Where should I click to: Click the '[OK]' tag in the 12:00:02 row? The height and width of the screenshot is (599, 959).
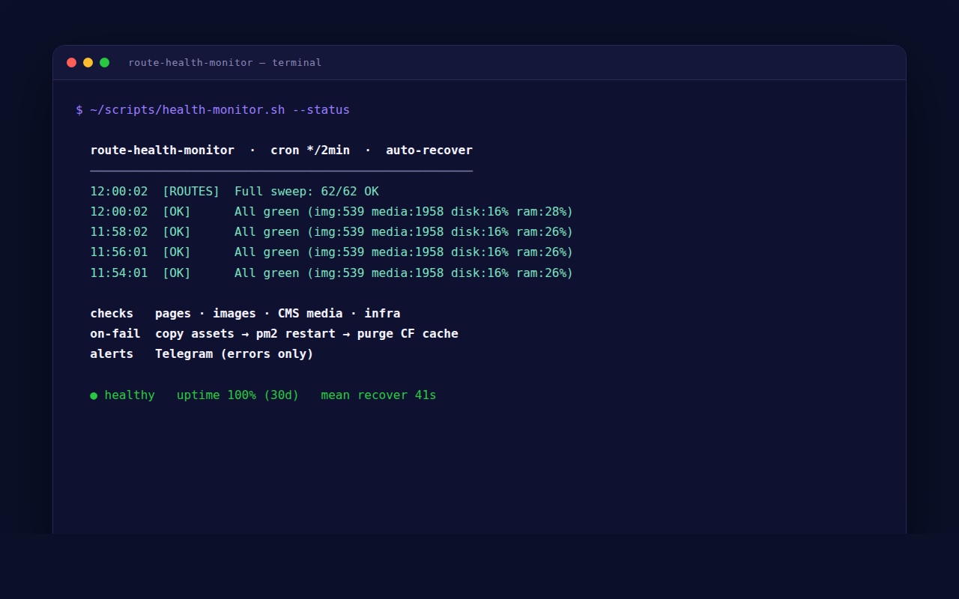click(x=177, y=212)
